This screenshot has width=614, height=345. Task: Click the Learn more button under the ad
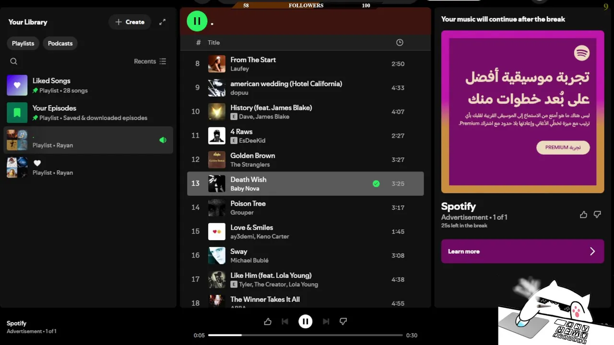click(x=522, y=252)
